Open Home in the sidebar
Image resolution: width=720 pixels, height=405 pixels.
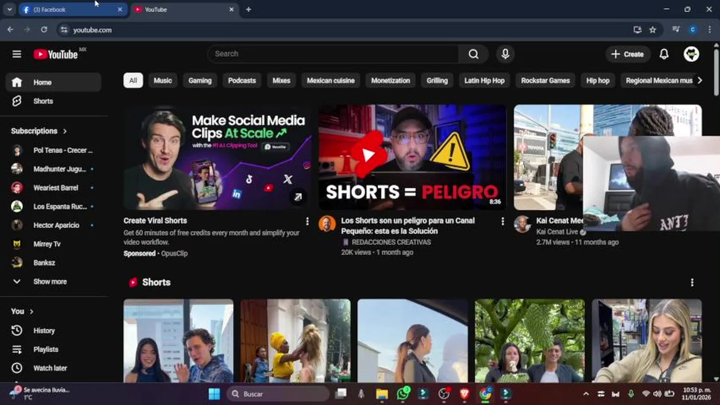(x=54, y=82)
